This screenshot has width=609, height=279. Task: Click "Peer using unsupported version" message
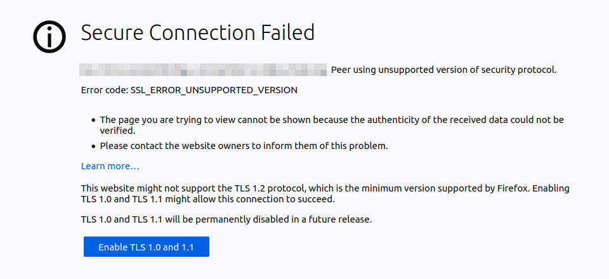point(443,70)
